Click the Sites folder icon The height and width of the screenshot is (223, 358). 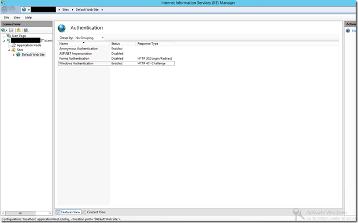(14, 49)
